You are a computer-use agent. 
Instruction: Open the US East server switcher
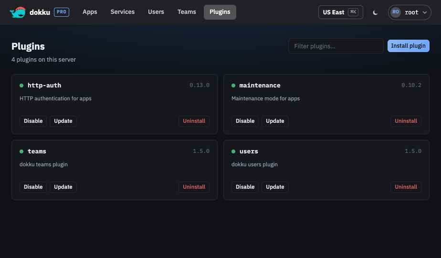click(x=341, y=12)
